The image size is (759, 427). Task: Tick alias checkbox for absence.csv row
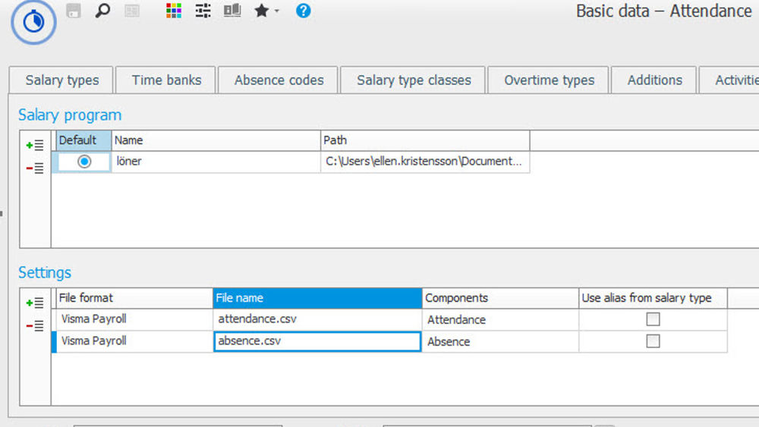pos(653,341)
